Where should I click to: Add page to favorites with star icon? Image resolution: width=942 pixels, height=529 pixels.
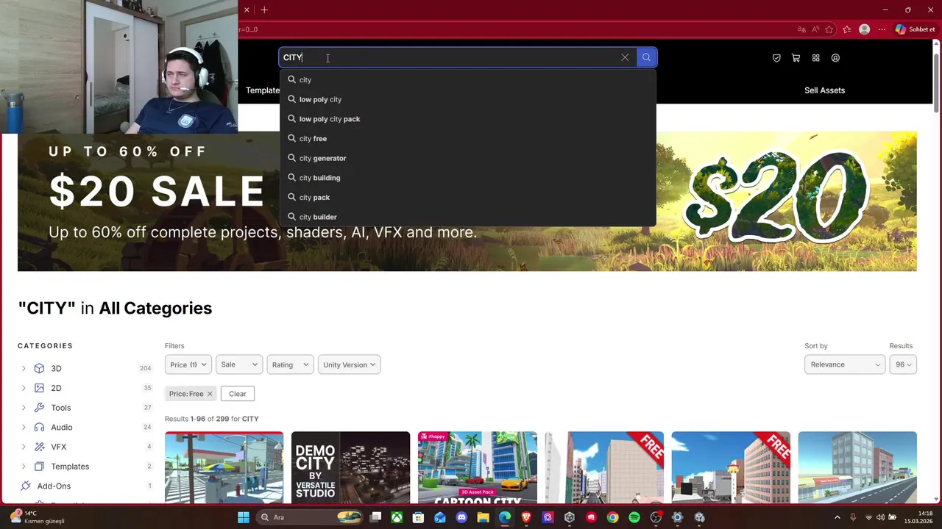829,29
